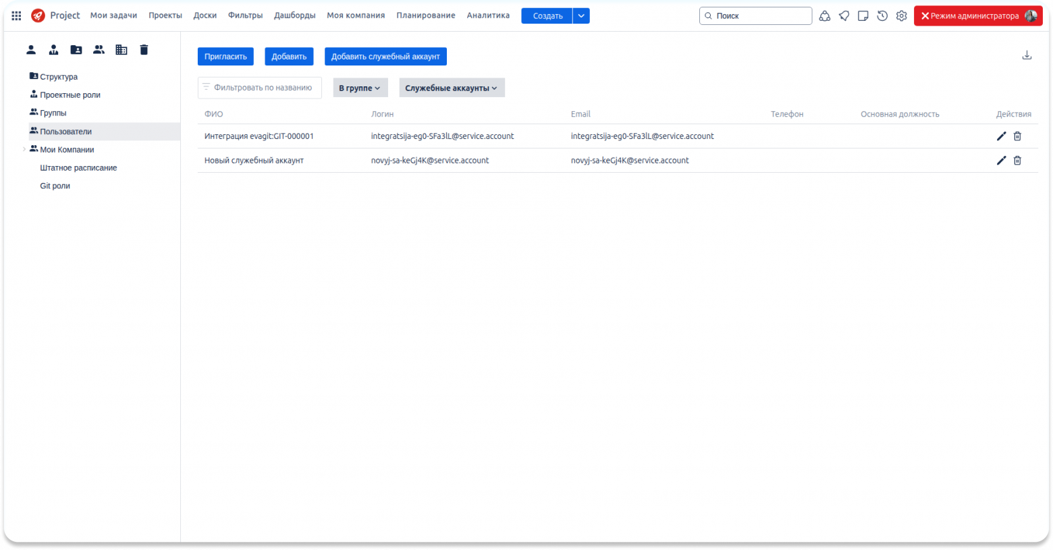Open the apps grid launcher icon
1053x550 pixels.
click(16, 16)
